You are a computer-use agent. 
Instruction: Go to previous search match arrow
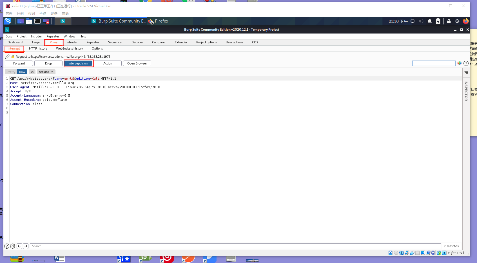click(19, 246)
